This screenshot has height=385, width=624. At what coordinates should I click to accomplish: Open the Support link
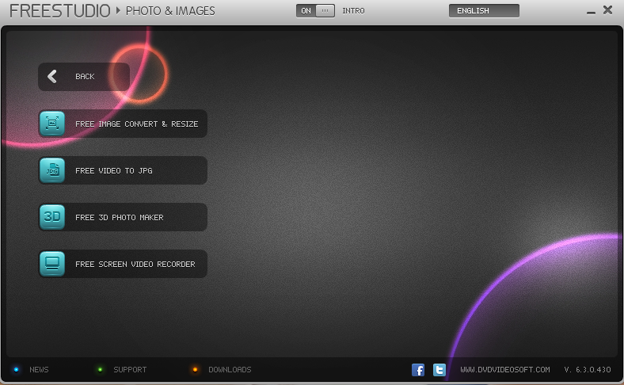click(130, 370)
